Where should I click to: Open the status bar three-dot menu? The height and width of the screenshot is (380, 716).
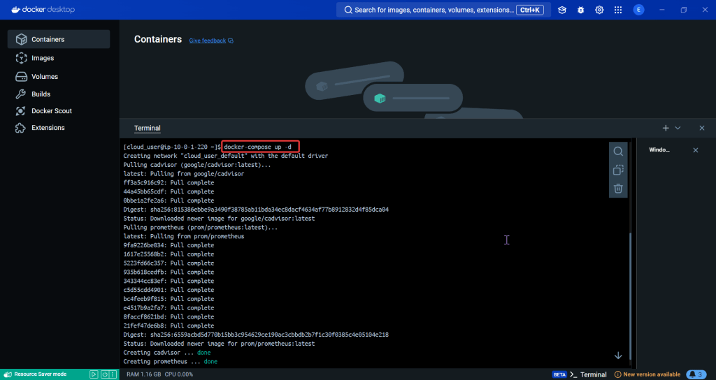pos(114,374)
